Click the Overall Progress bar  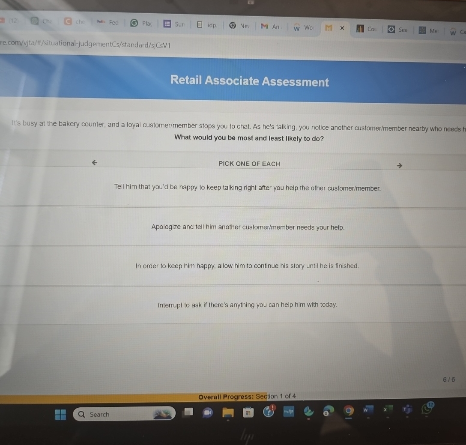pos(248,396)
